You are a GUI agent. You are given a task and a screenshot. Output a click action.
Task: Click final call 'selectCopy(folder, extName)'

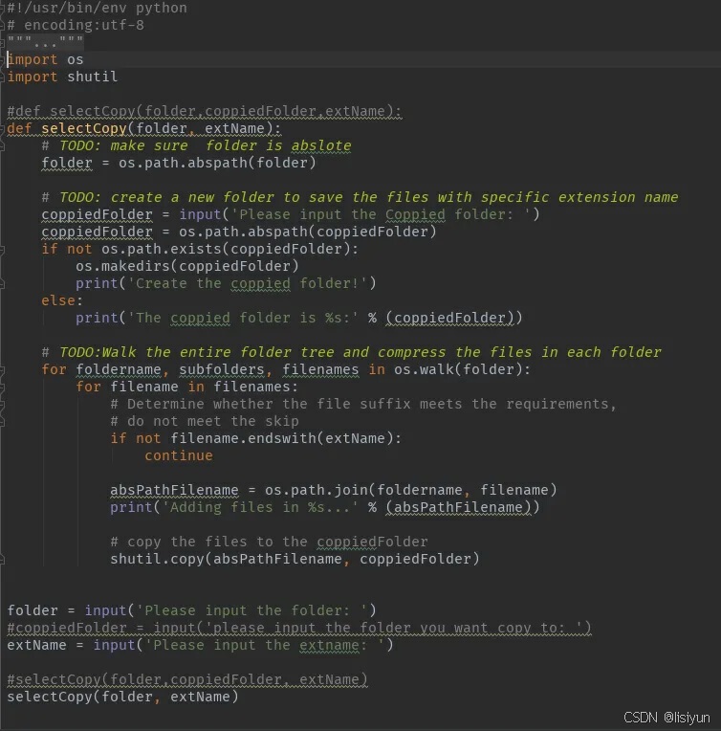tap(122, 697)
